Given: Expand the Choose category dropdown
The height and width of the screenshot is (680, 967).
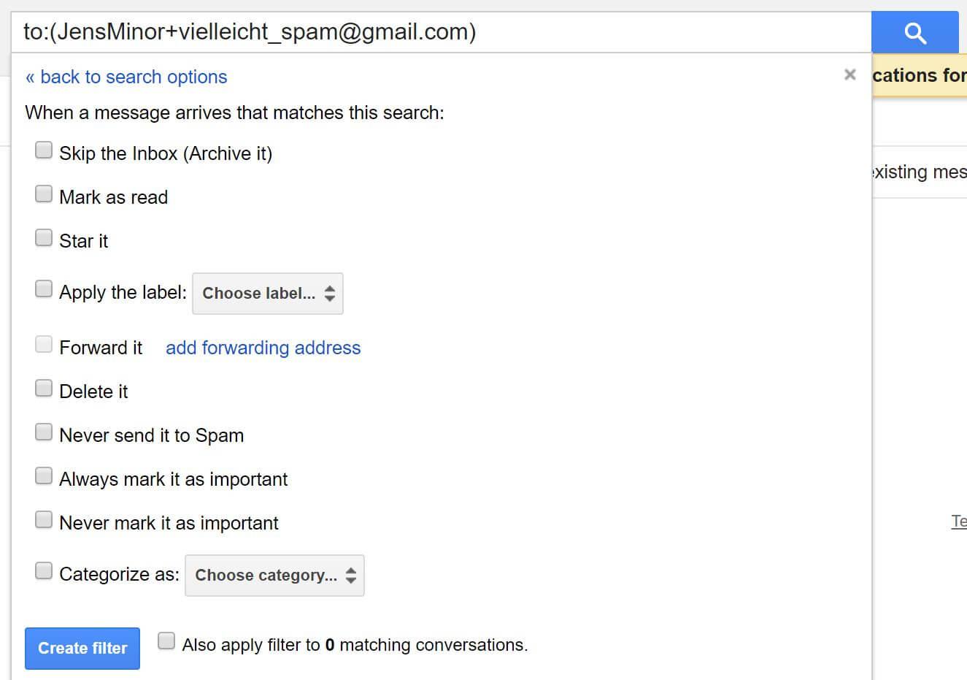Looking at the screenshot, I should click(274, 576).
